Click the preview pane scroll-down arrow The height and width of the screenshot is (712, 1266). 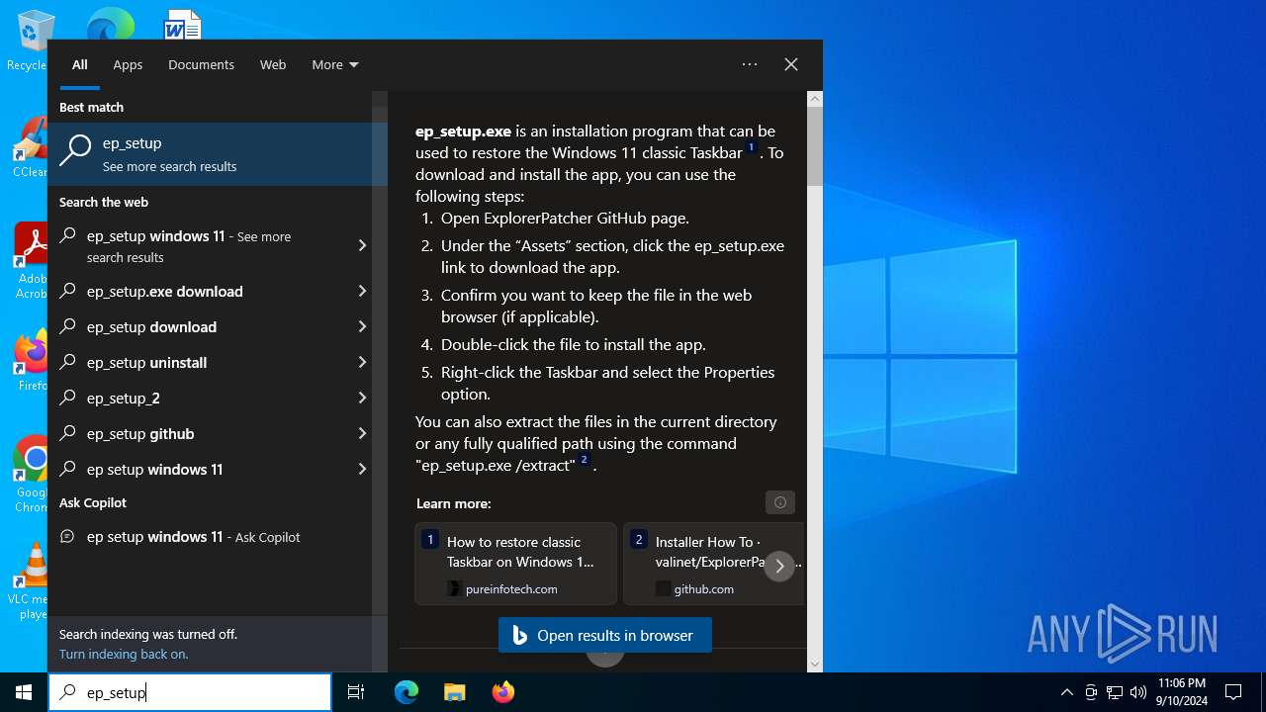[x=815, y=664]
